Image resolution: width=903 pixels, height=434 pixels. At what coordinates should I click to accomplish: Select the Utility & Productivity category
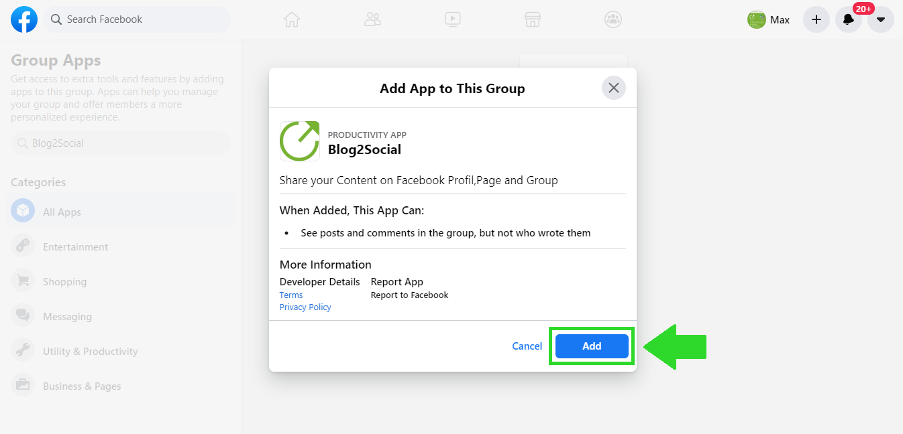click(90, 352)
